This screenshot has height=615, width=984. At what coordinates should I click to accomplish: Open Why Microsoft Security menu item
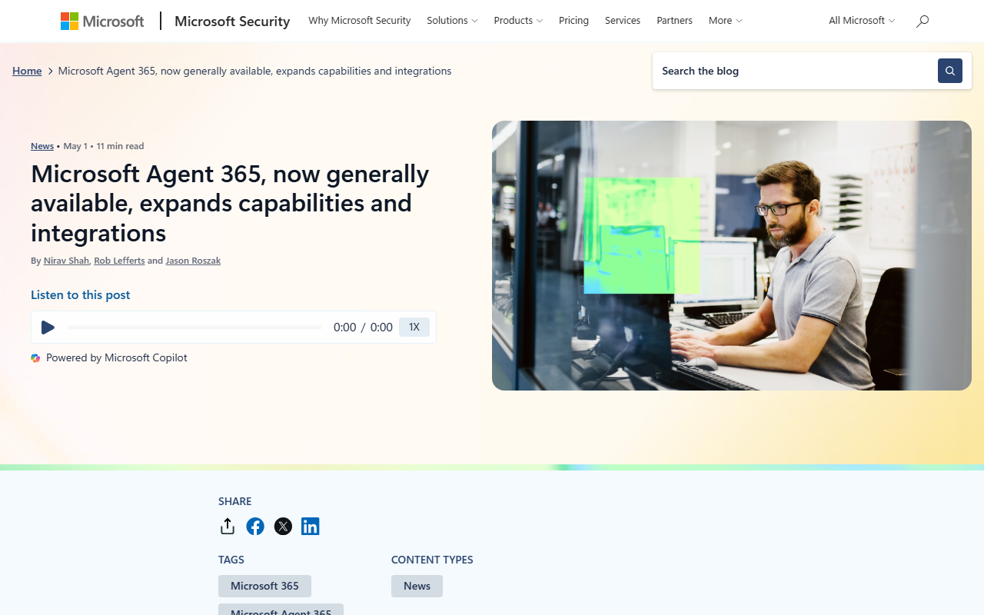[x=360, y=21]
